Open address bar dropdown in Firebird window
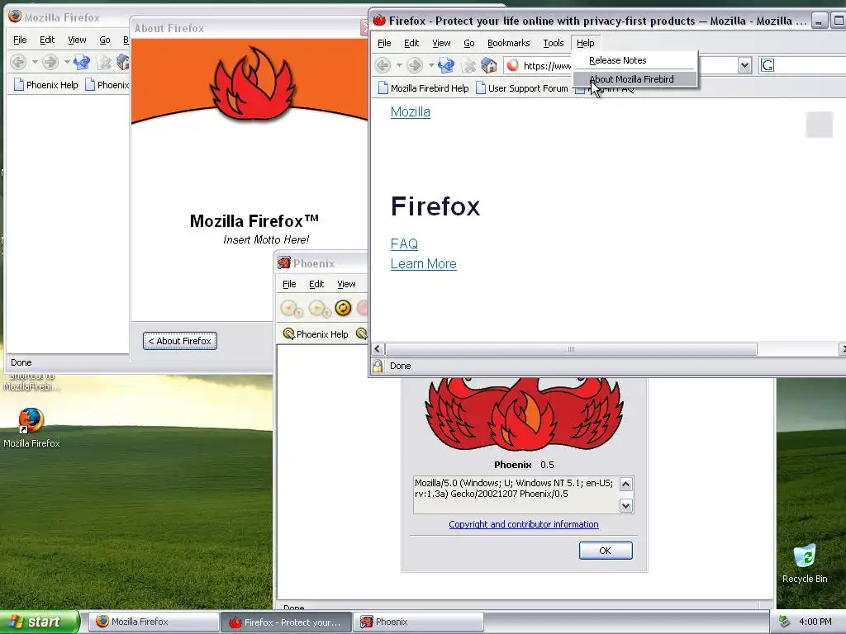The width and height of the screenshot is (846, 634). coord(744,65)
